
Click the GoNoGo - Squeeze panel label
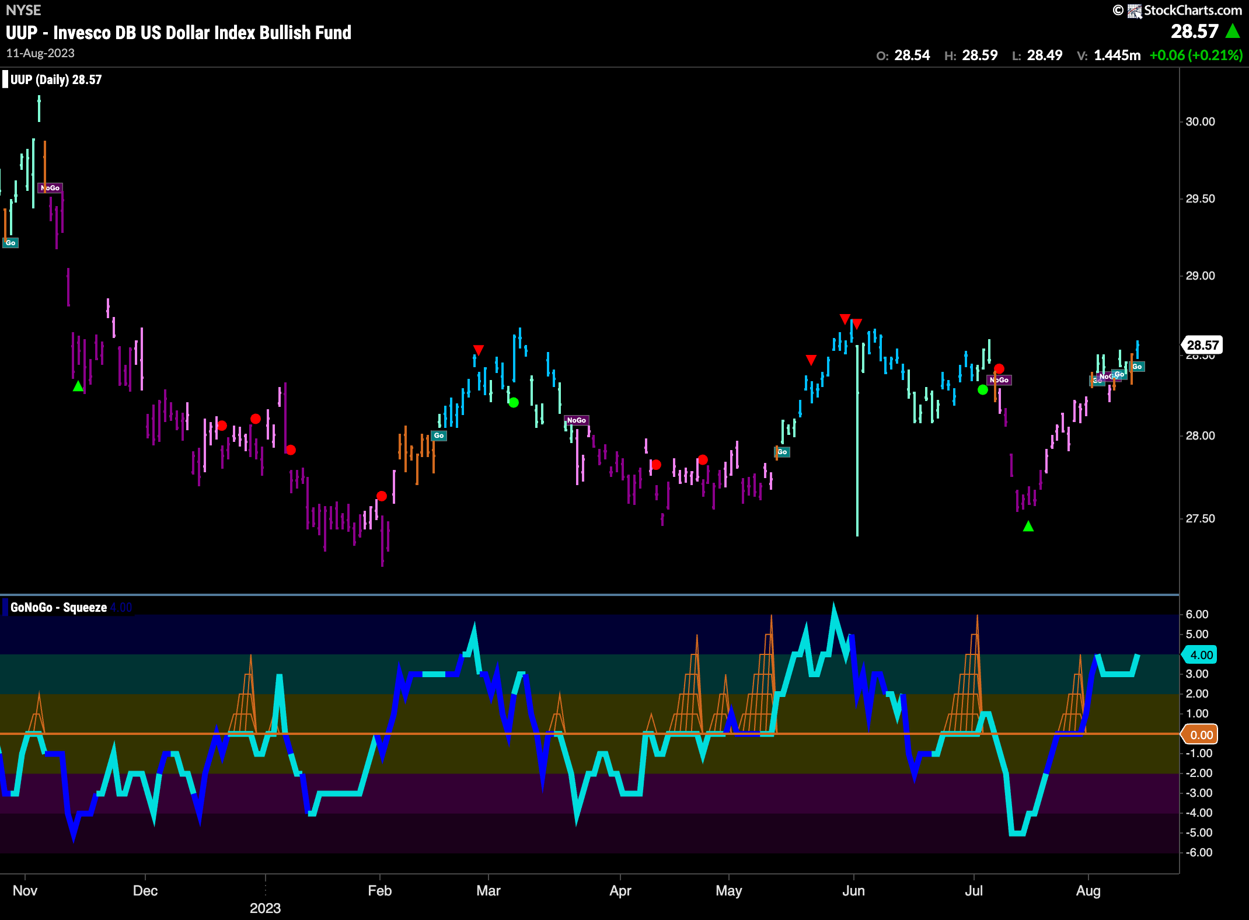pos(58,607)
